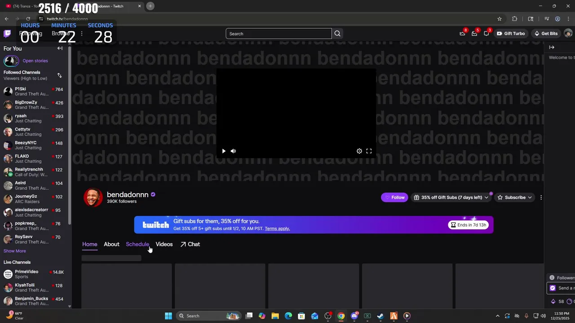Open Terms apply link in banner
575x323 pixels.
[277, 228]
